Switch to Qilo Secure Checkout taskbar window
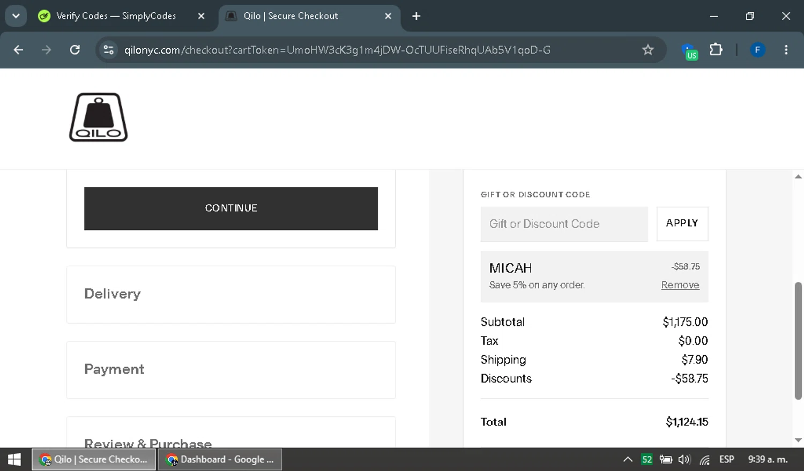This screenshot has width=804, height=471. [94, 459]
